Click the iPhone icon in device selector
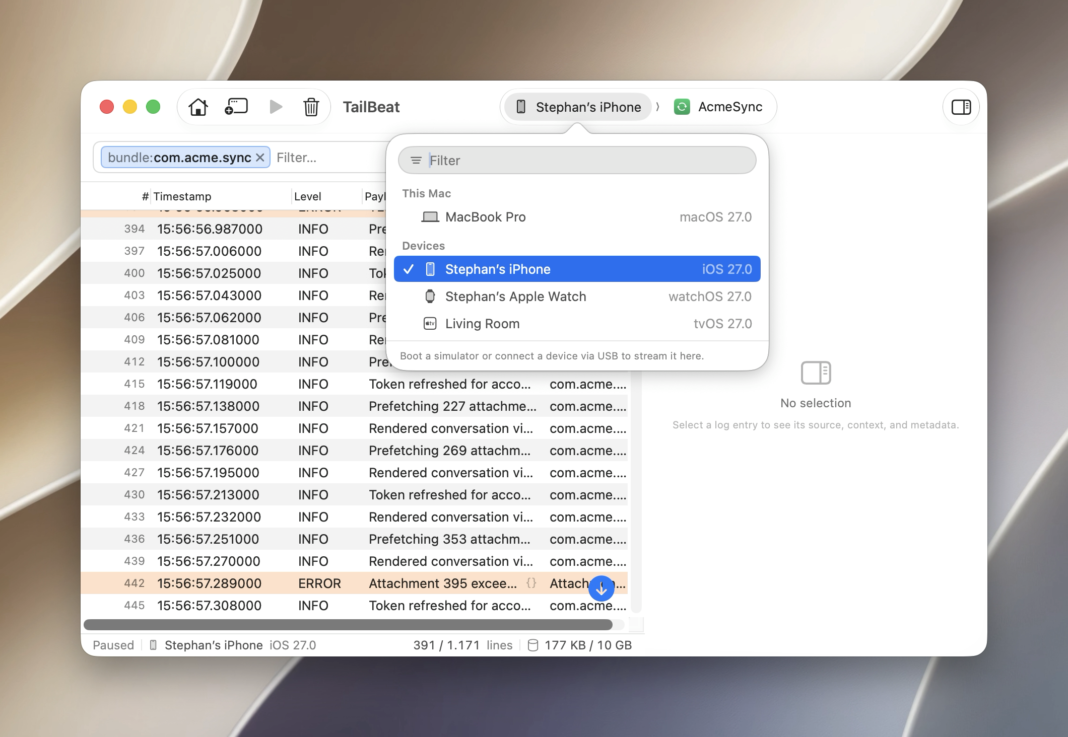Viewport: 1068px width, 737px height. (521, 107)
